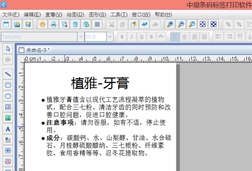The height and width of the screenshot is (171, 252).
Task: Click the printer icon
Action: (54, 25)
